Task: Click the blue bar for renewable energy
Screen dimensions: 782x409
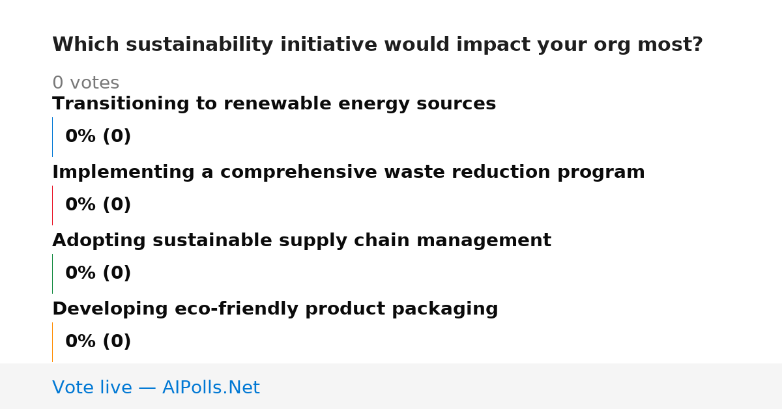Action: [x=52, y=137]
